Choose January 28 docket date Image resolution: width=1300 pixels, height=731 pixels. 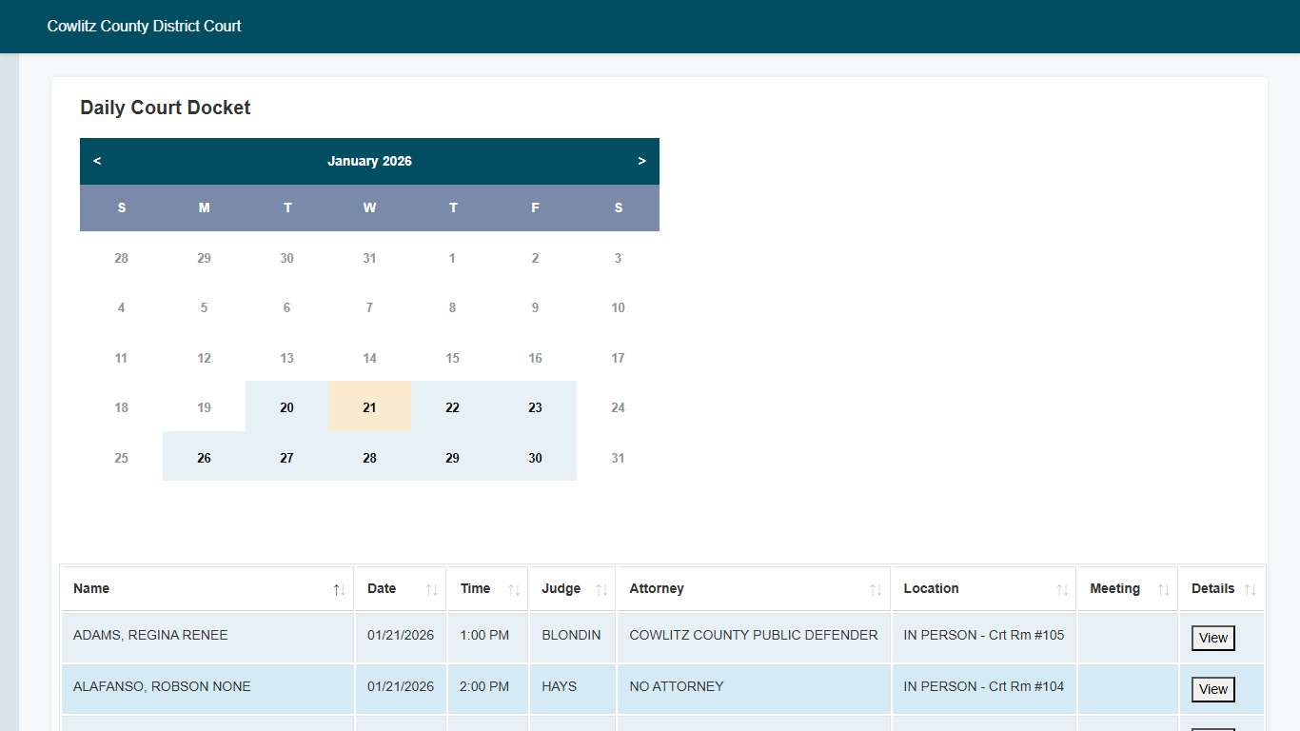point(369,458)
